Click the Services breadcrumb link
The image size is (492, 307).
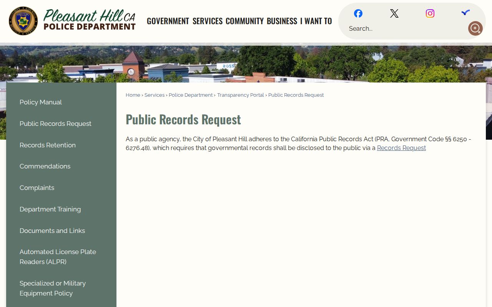tap(155, 95)
